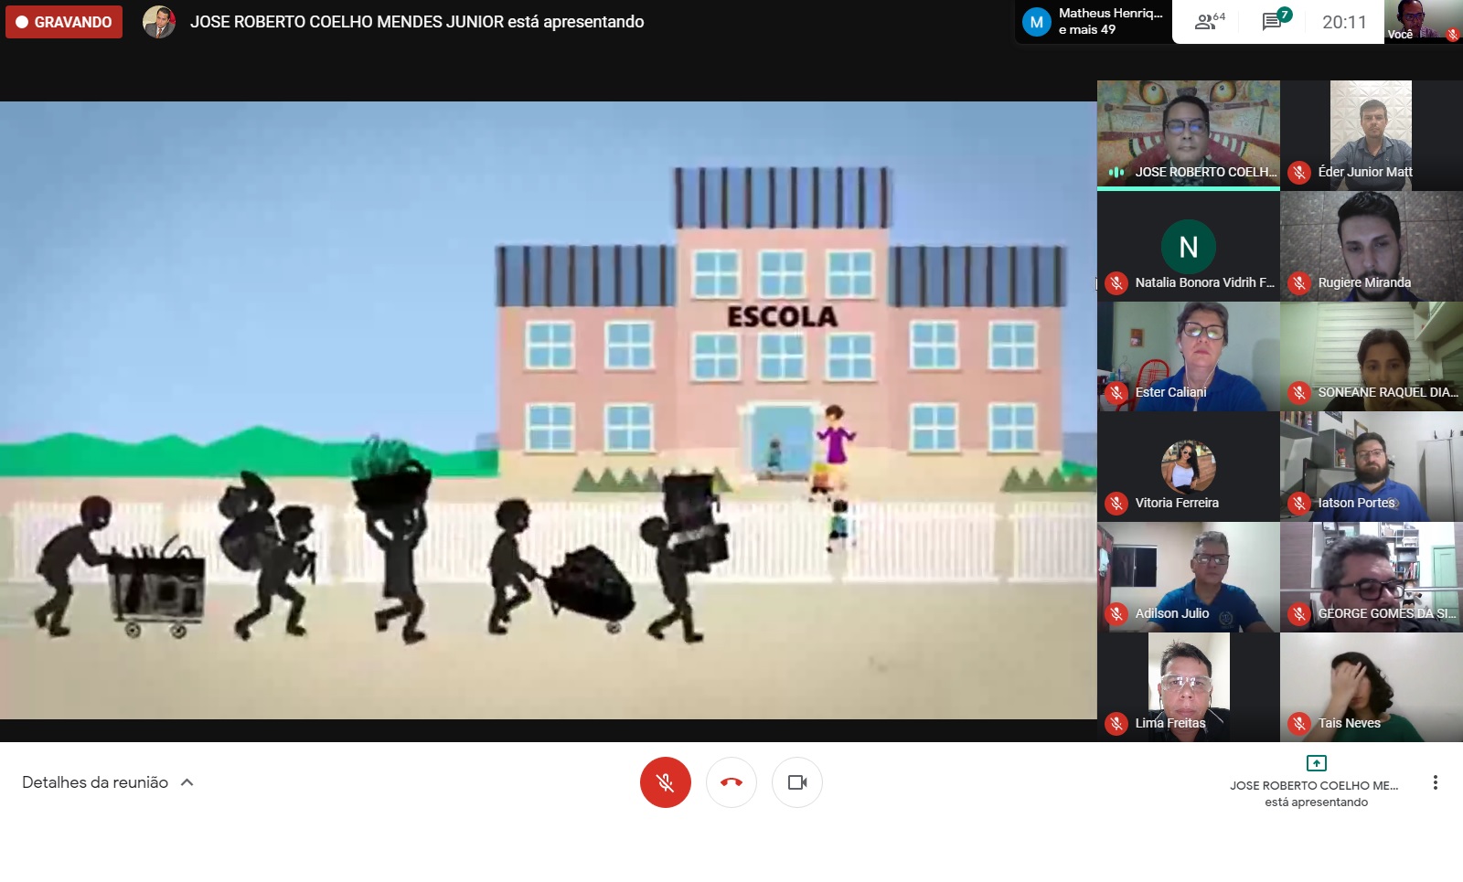Open your own self-view thumbnail labeled Você
Screen dimensions: 1463x882
coord(1422,22)
